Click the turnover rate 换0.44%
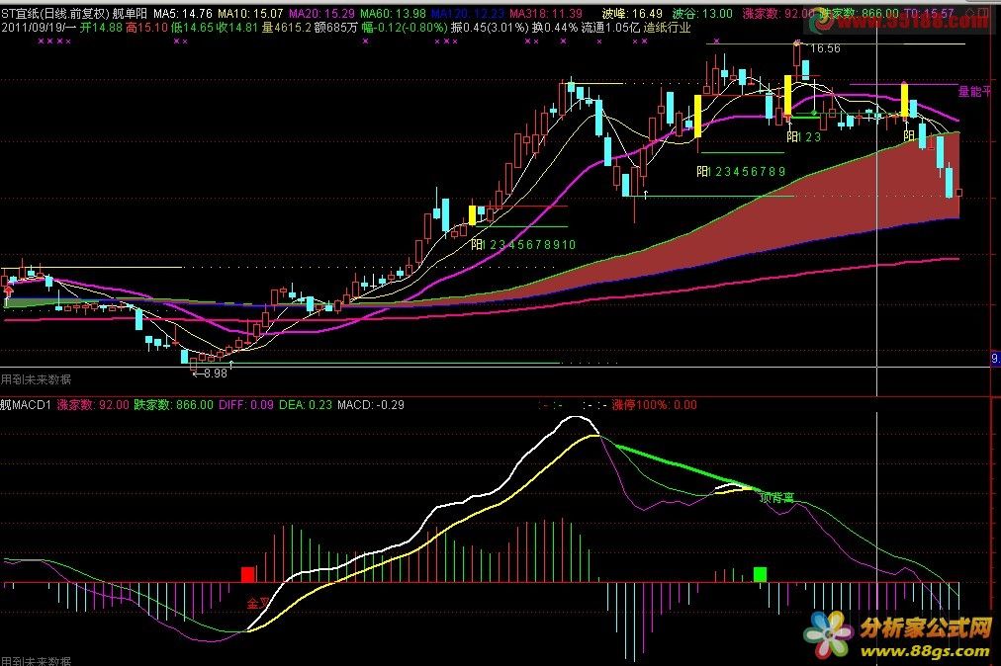Screen dimensions: 1001x666 (555, 28)
